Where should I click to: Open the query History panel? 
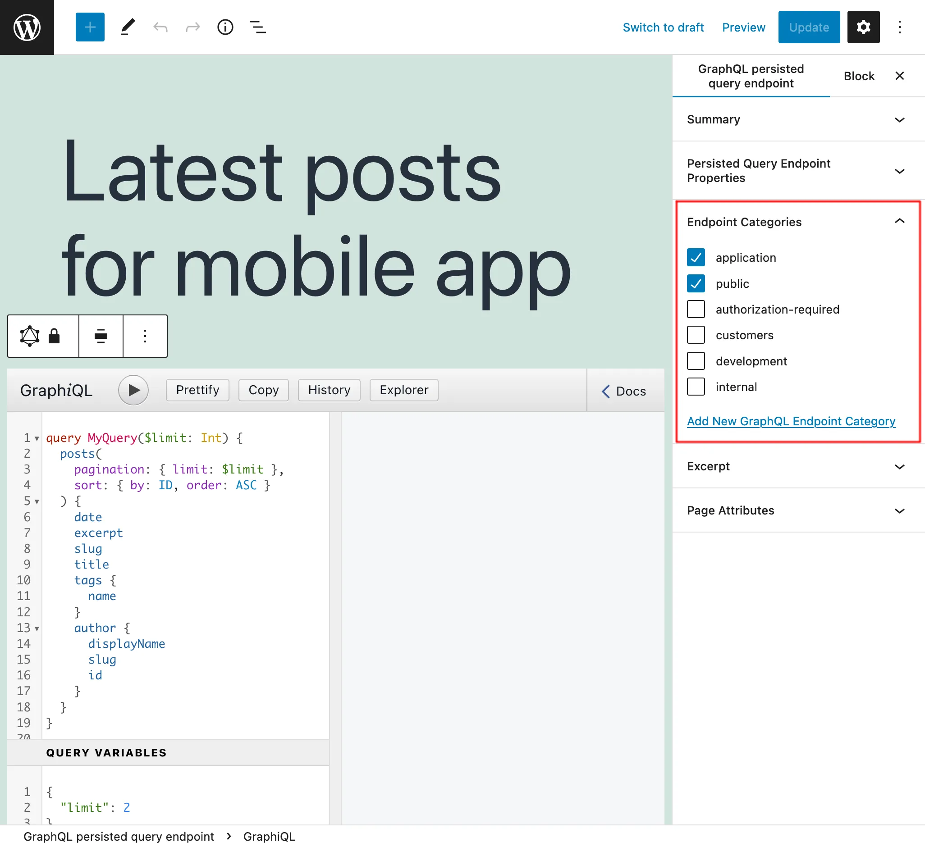point(329,390)
